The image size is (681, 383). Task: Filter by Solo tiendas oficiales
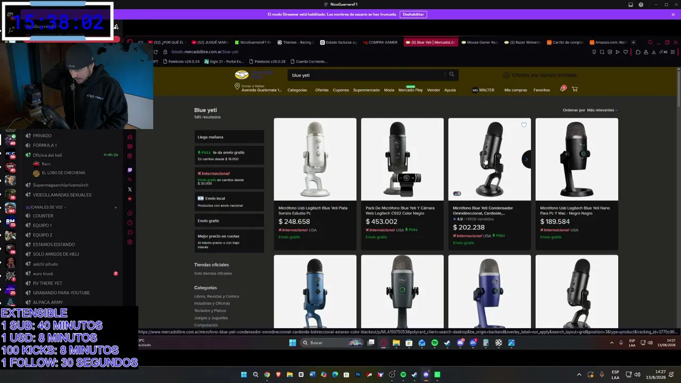click(213, 273)
